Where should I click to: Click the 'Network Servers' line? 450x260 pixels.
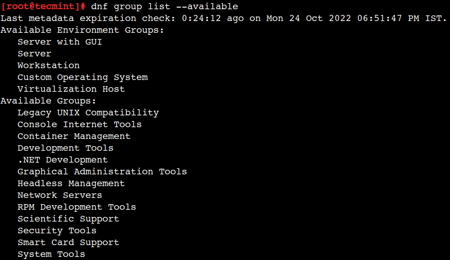click(x=60, y=195)
